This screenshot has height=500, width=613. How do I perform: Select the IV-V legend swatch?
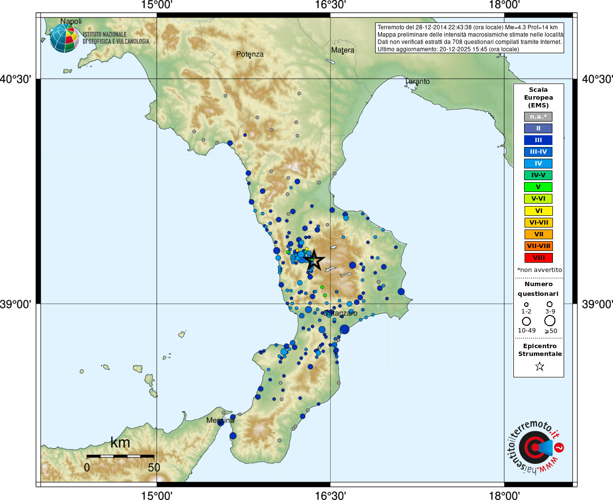point(538,175)
